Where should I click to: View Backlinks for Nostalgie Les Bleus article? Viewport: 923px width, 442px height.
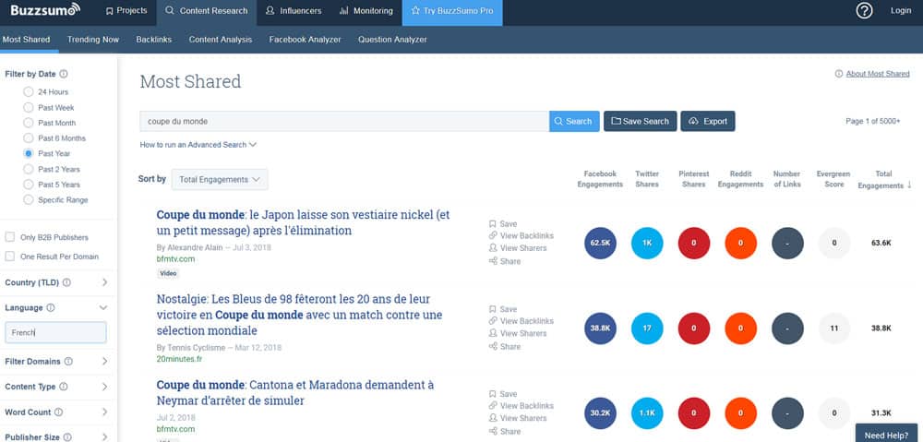(521, 321)
